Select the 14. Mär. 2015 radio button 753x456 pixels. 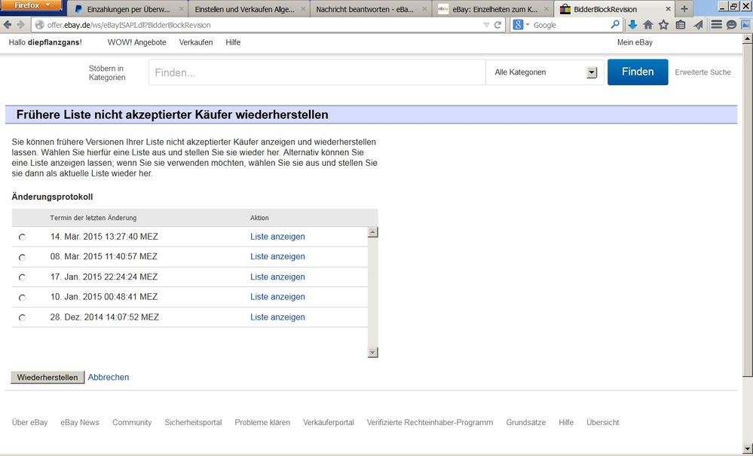point(22,237)
